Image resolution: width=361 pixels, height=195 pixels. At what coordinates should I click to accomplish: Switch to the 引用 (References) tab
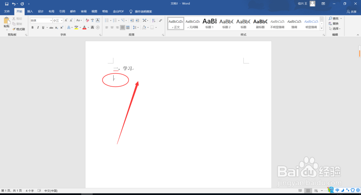coord(62,12)
